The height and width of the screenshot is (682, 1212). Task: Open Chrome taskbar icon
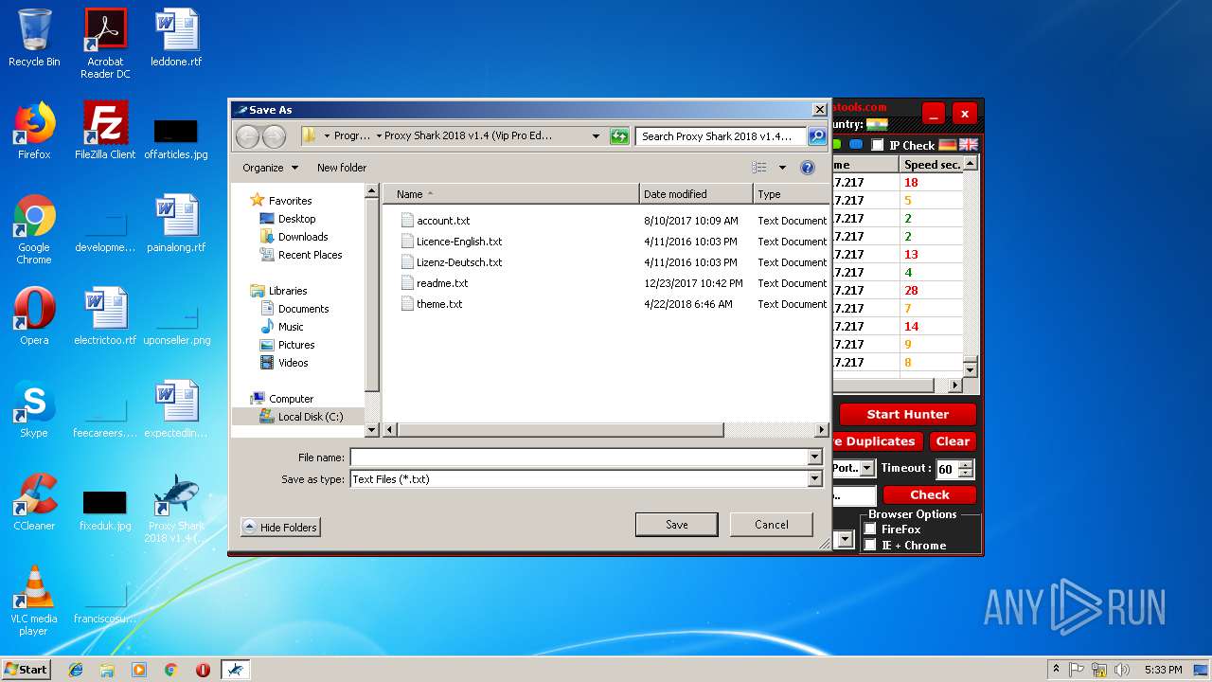pos(171,670)
